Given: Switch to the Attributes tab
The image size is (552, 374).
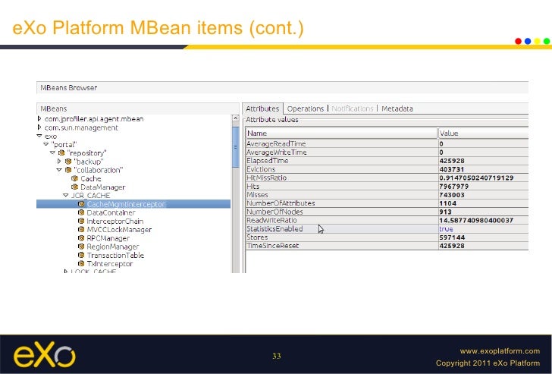Looking at the screenshot, I should (262, 108).
